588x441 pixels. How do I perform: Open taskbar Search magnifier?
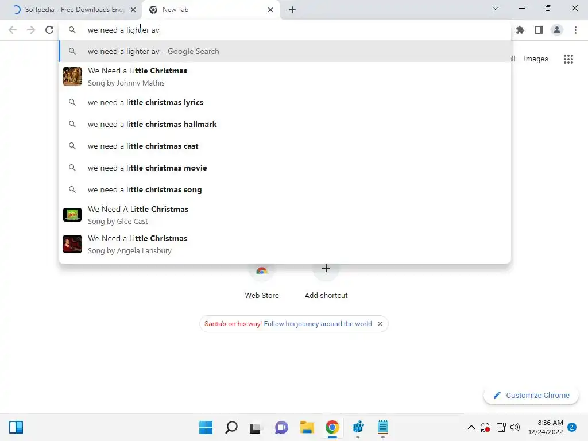tap(231, 427)
